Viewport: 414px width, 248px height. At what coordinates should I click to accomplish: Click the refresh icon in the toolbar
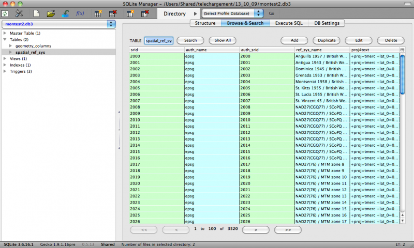[5, 13]
